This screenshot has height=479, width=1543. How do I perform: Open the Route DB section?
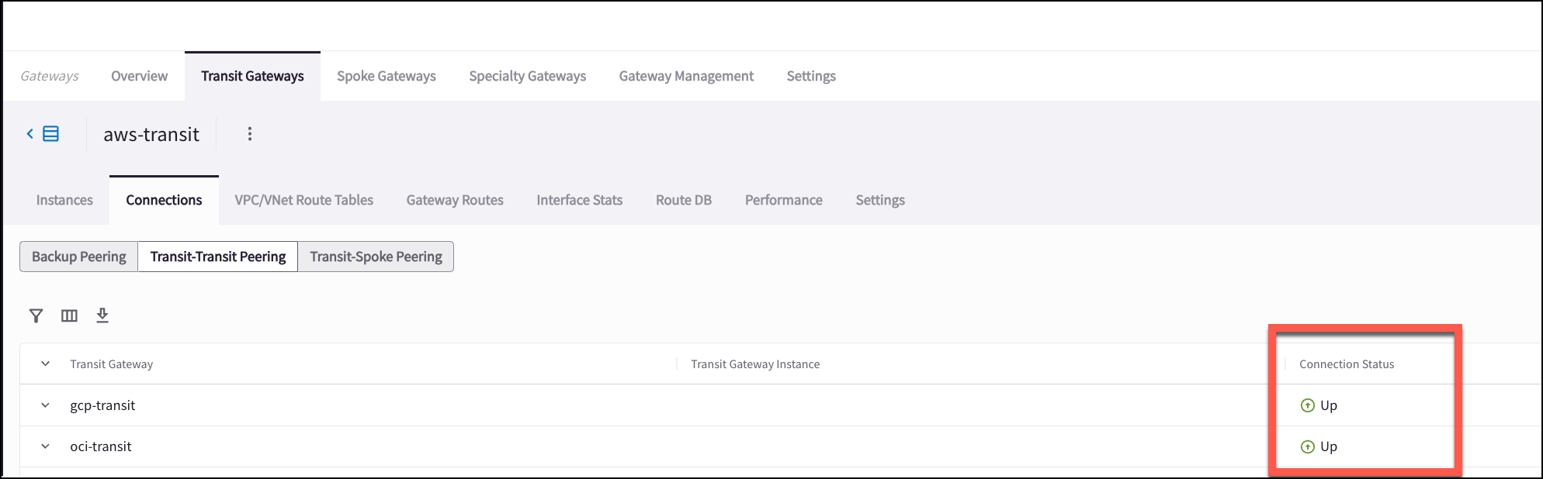click(683, 199)
